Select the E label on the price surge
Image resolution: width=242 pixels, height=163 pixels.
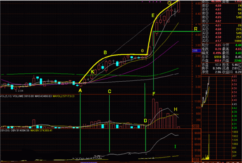153,16
